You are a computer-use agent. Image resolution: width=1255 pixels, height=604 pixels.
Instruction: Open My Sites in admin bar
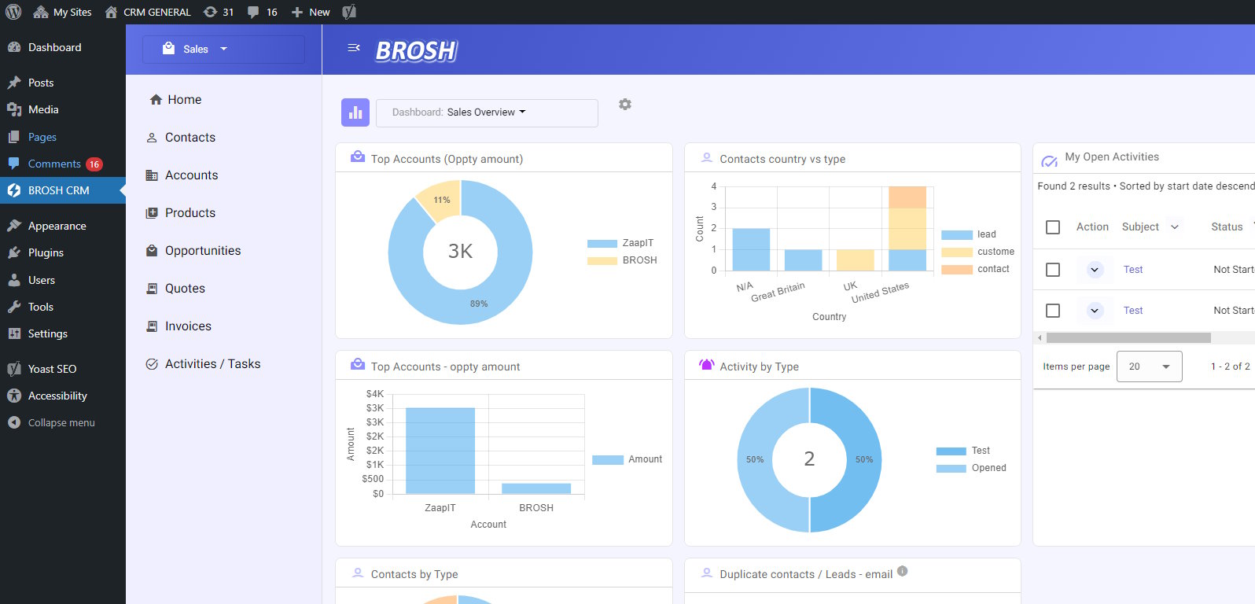(62, 12)
